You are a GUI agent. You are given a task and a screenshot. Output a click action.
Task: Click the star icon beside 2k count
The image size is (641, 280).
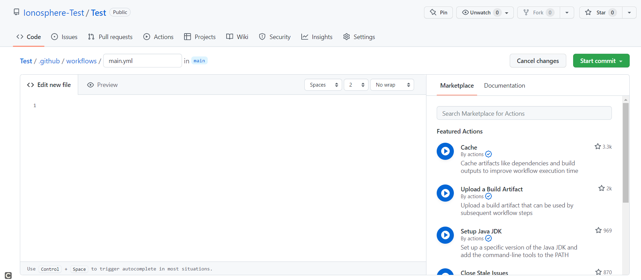click(x=601, y=188)
